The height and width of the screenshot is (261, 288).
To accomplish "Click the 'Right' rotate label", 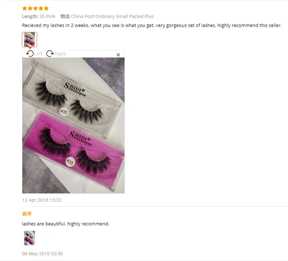I will click(60, 54).
